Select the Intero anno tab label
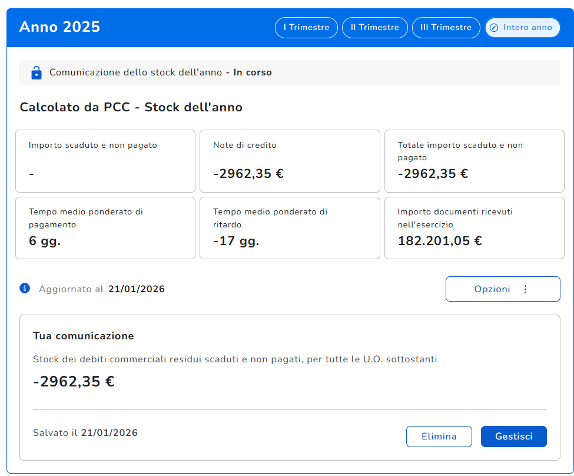The height and width of the screenshot is (476, 574). 527,28
